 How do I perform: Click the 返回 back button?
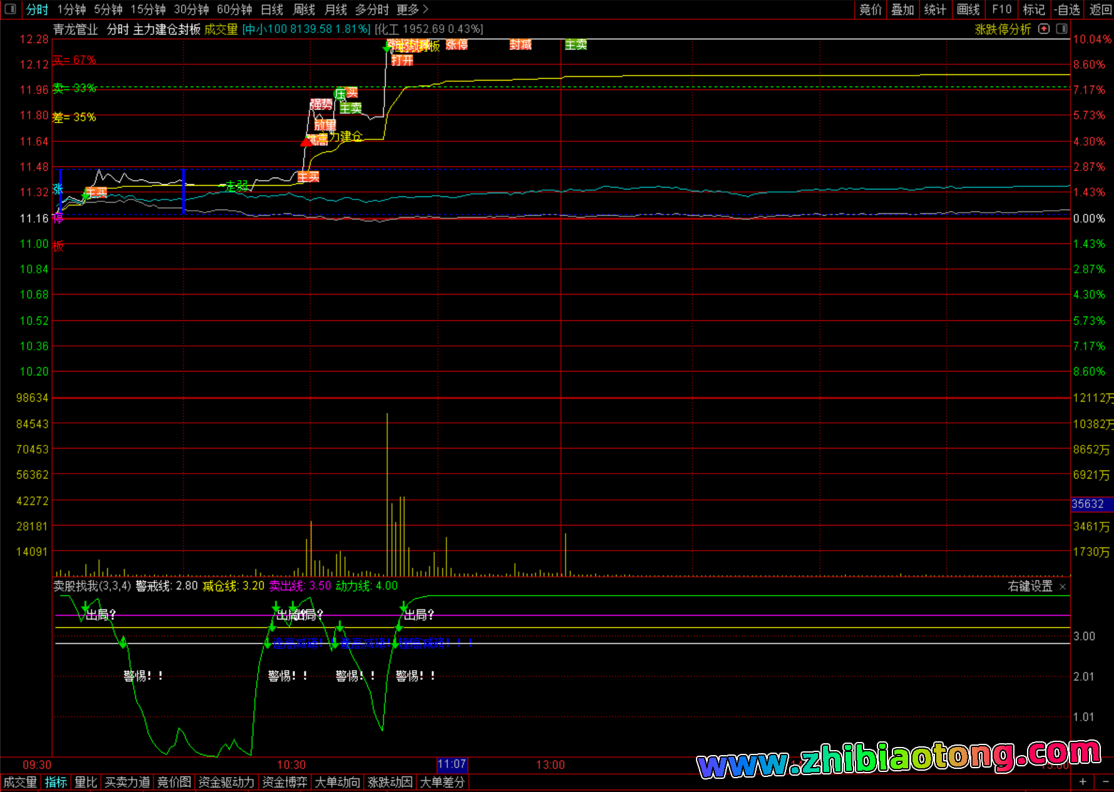[1100, 9]
